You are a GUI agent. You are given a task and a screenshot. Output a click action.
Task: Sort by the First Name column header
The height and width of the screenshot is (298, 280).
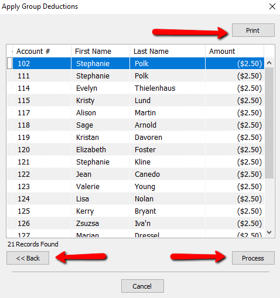[100, 52]
